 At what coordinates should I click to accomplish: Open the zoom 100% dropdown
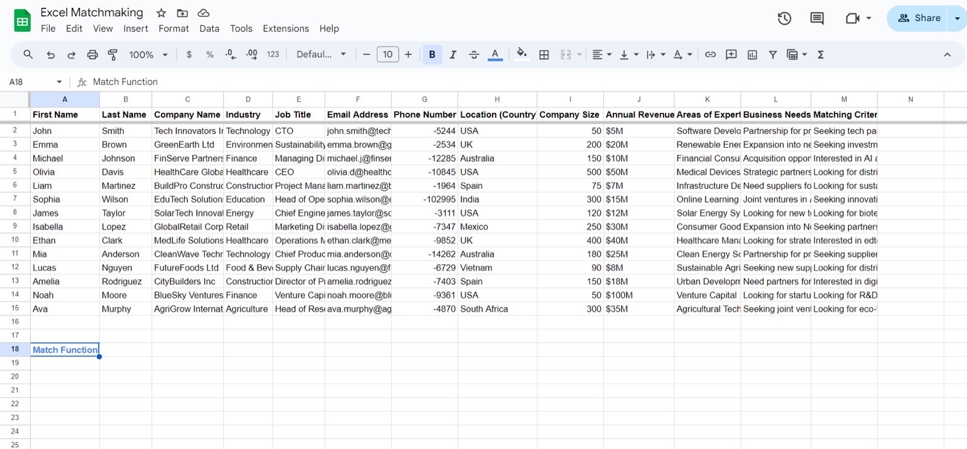148,54
